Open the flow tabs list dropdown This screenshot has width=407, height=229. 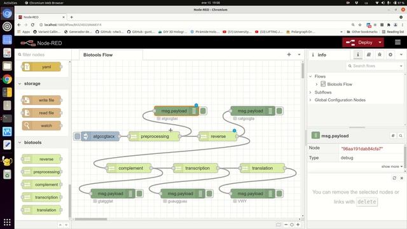coord(299,55)
